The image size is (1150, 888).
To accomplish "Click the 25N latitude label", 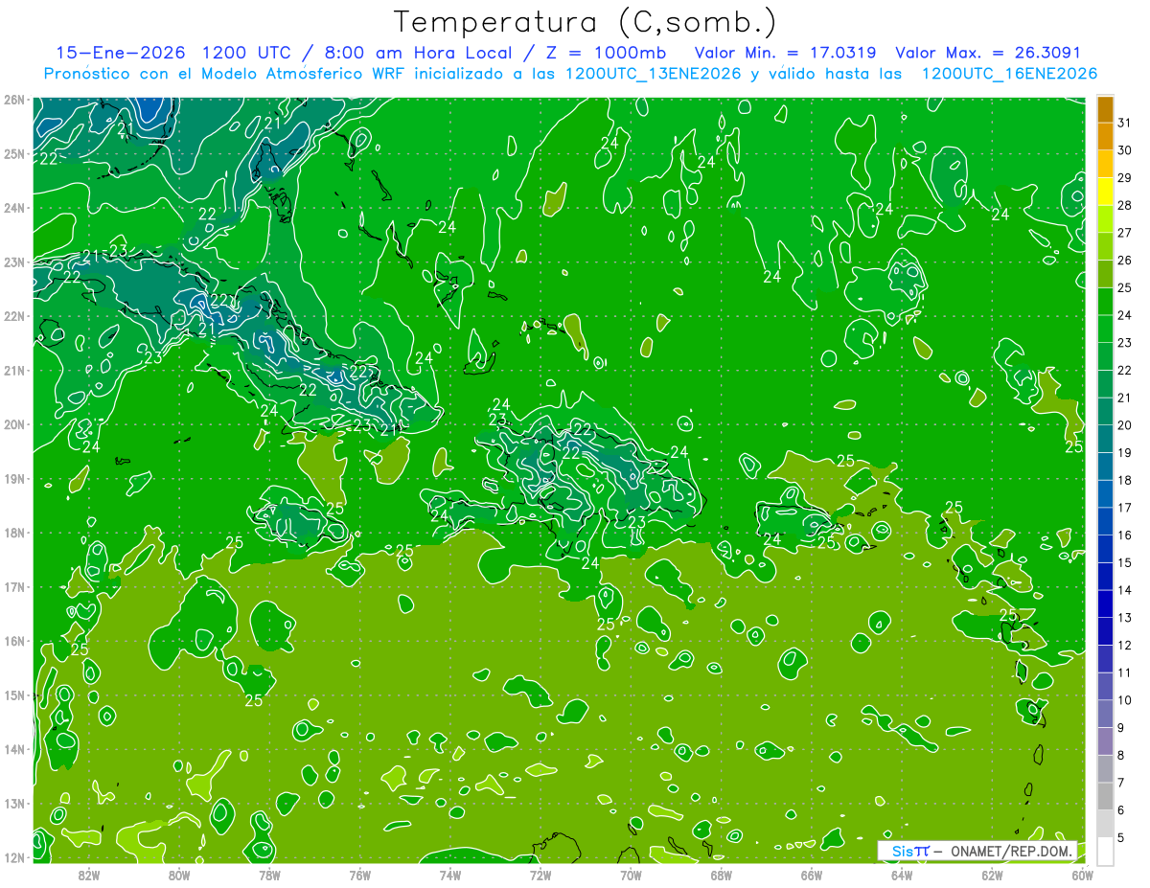I will pos(14,153).
